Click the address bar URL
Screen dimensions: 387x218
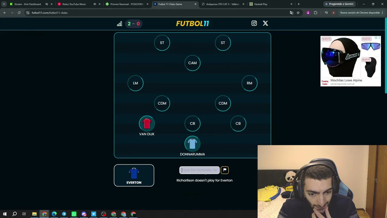pos(50,13)
